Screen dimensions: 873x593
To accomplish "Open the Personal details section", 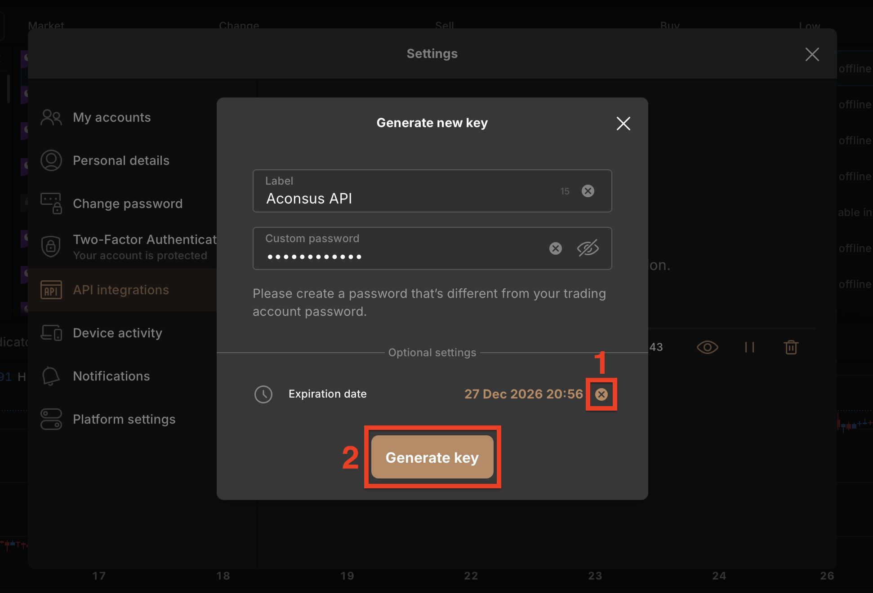I will click(x=121, y=160).
